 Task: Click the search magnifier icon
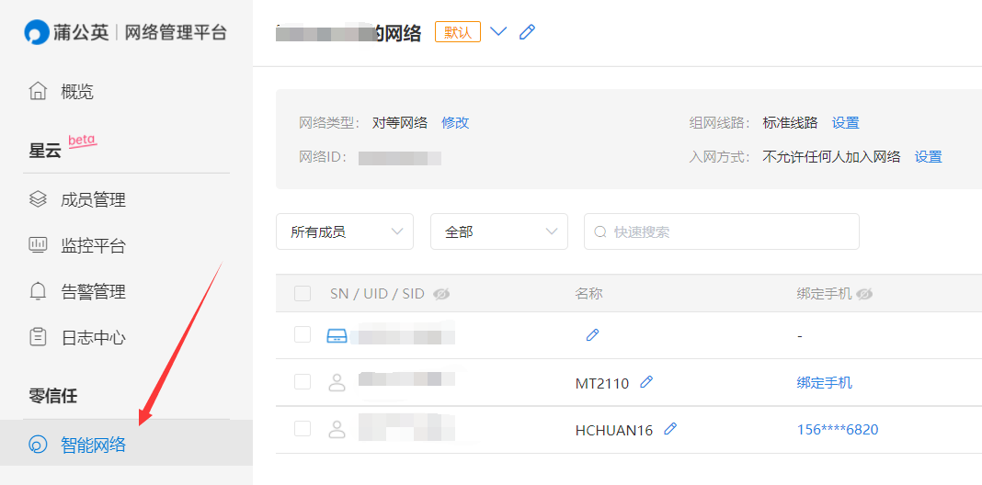pos(600,232)
